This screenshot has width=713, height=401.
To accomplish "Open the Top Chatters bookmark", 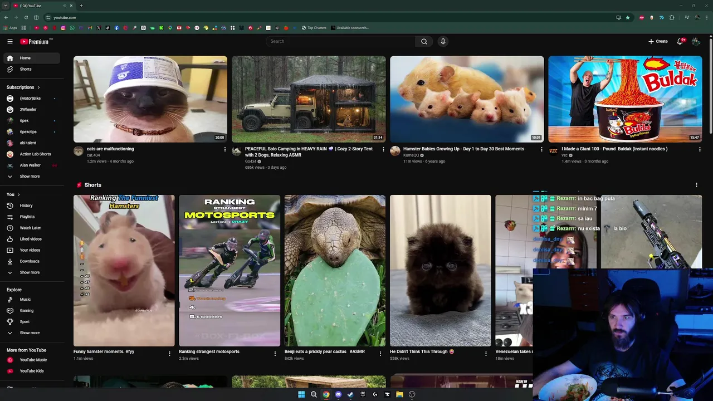I will [x=314, y=28].
